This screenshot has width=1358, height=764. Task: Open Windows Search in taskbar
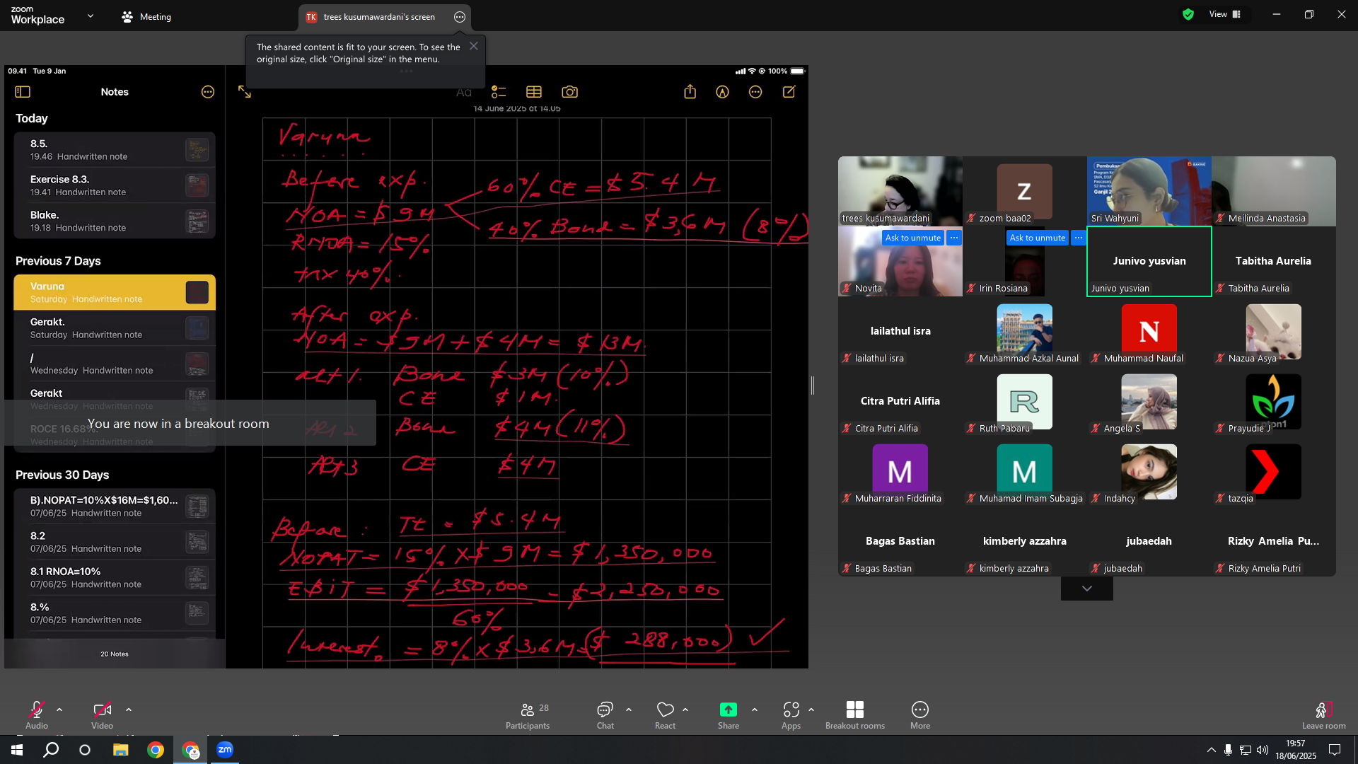(51, 750)
